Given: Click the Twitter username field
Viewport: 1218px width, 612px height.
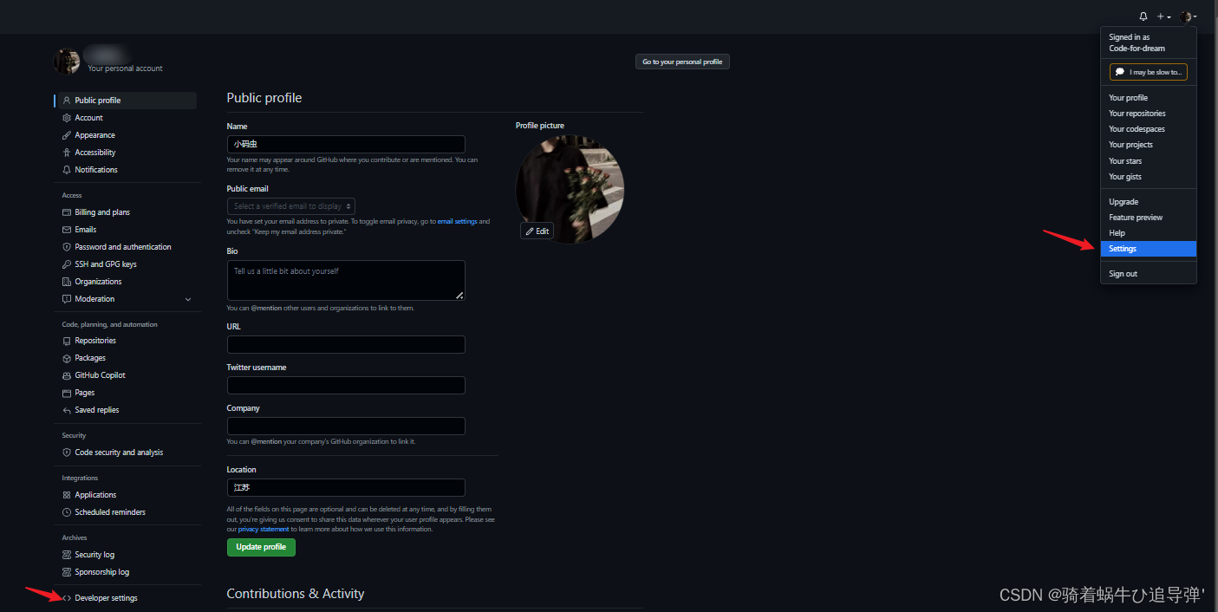Looking at the screenshot, I should [x=346, y=386].
